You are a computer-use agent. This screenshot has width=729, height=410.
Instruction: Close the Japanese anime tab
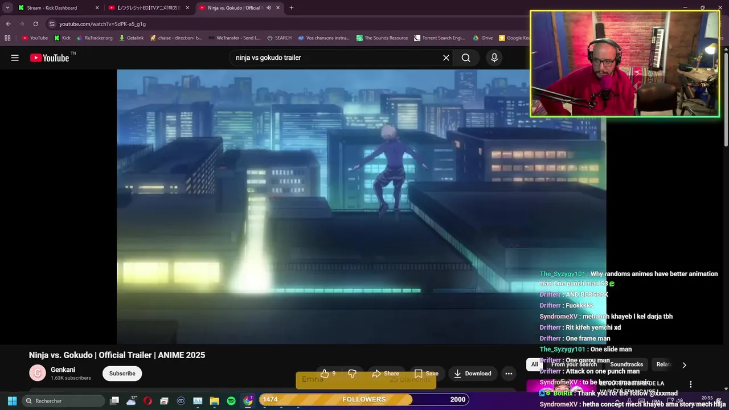[187, 8]
